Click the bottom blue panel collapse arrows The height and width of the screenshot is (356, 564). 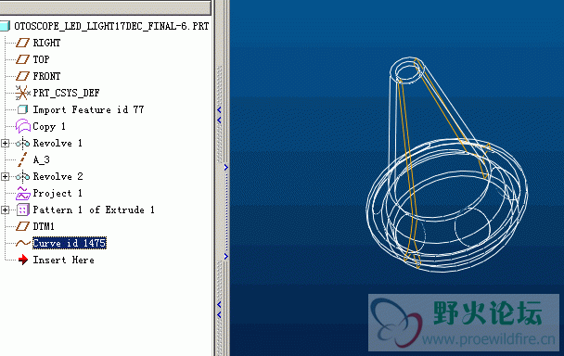click(x=219, y=310)
